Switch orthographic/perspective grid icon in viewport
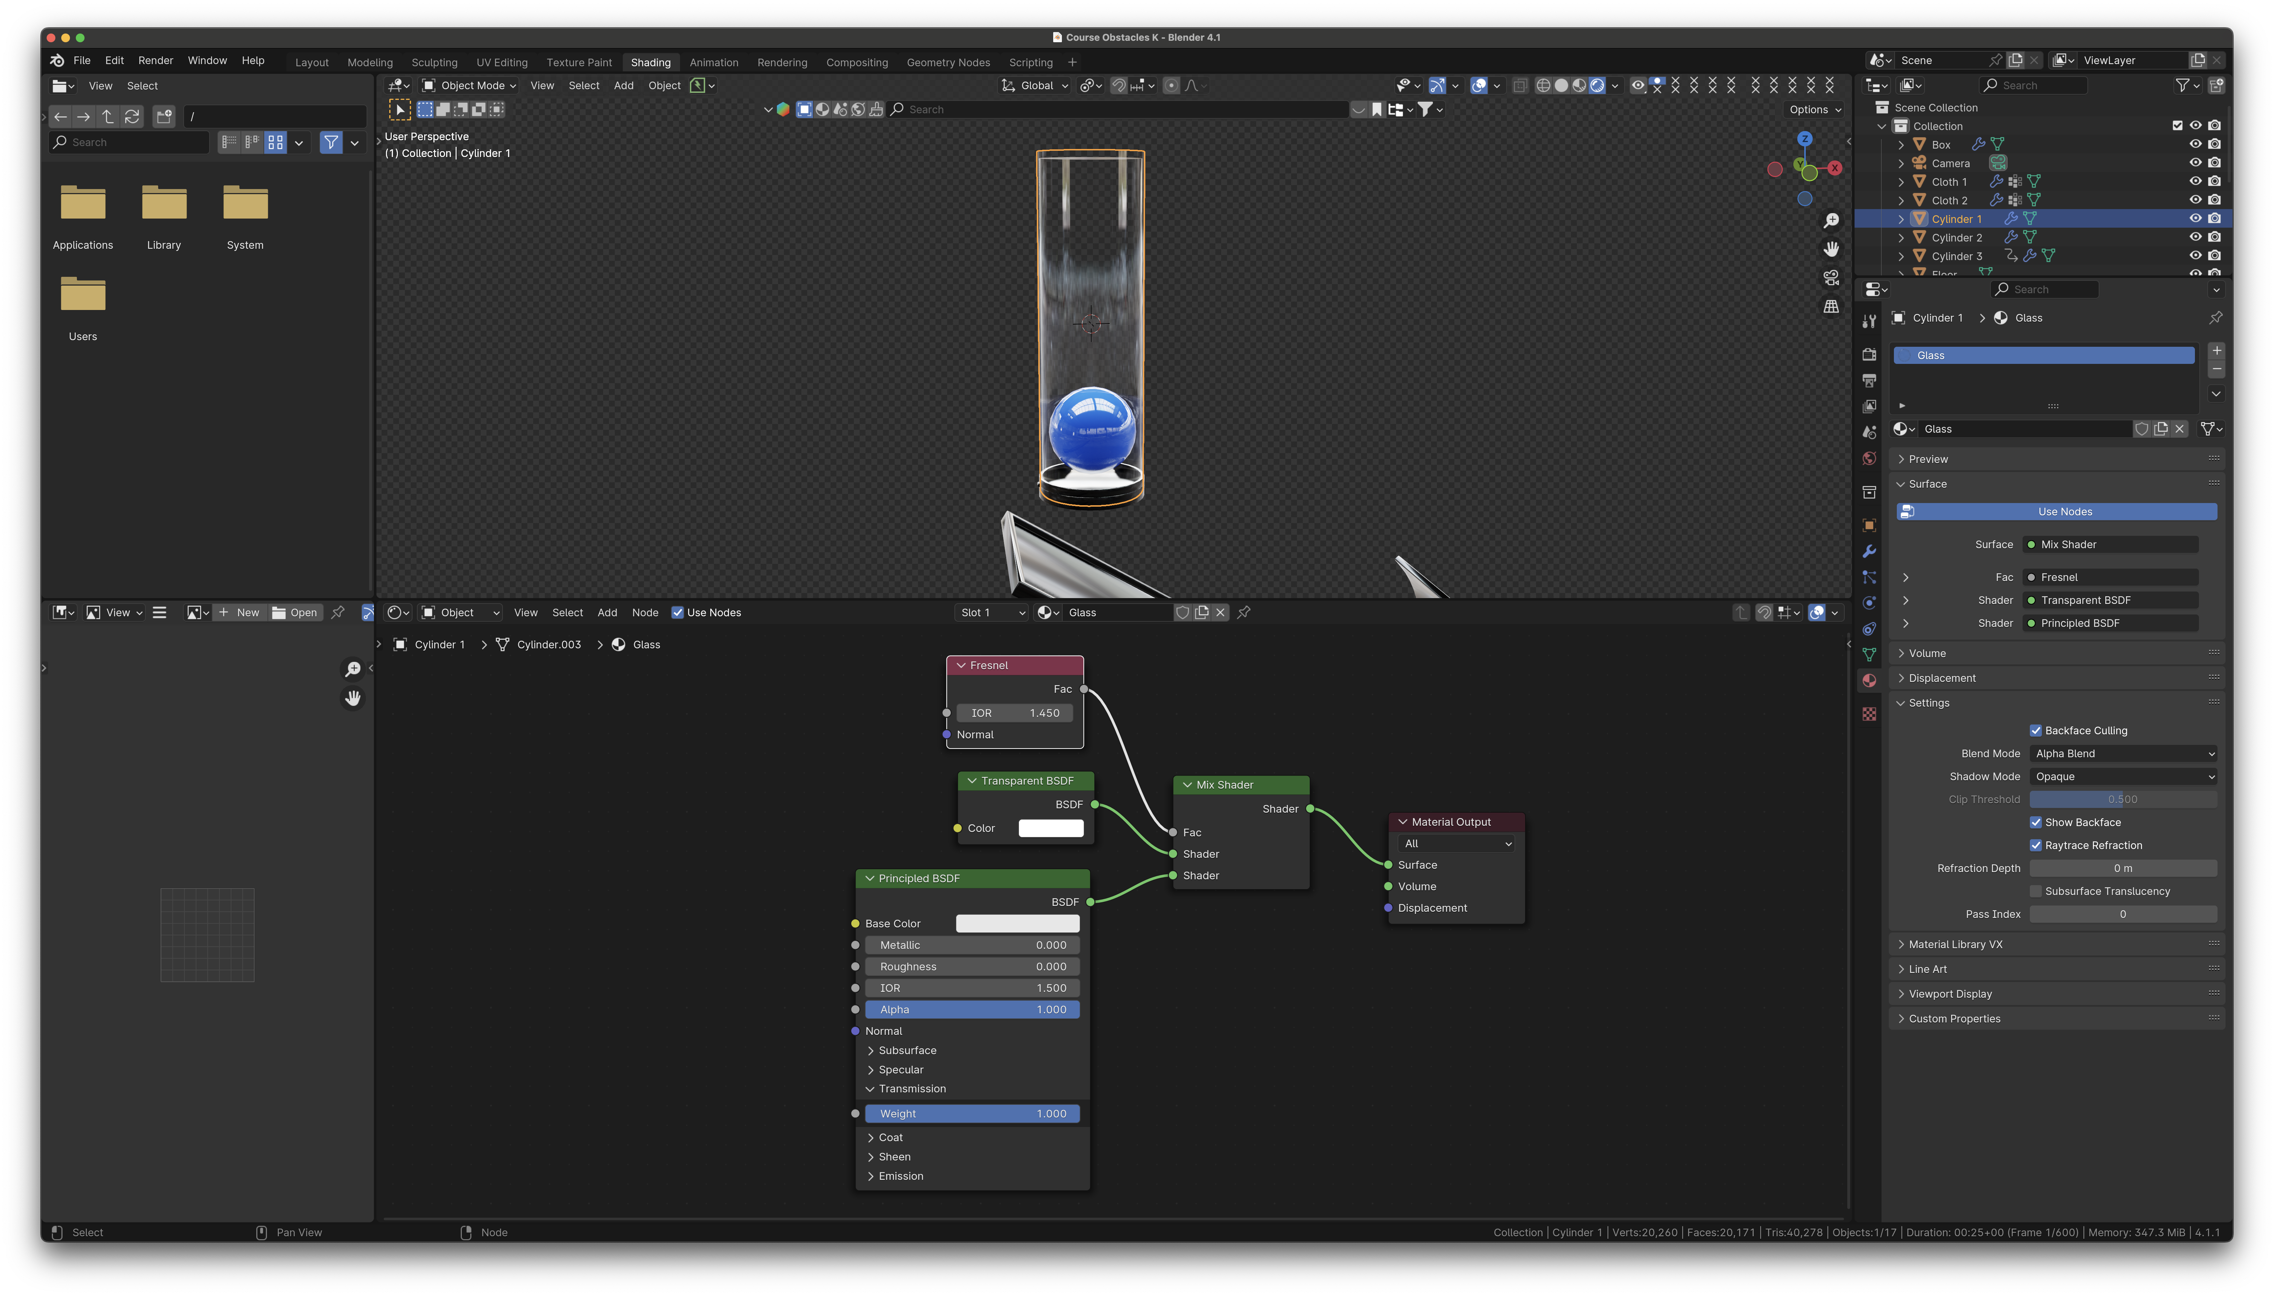Screen dimensions: 2274x1296 [1830, 306]
